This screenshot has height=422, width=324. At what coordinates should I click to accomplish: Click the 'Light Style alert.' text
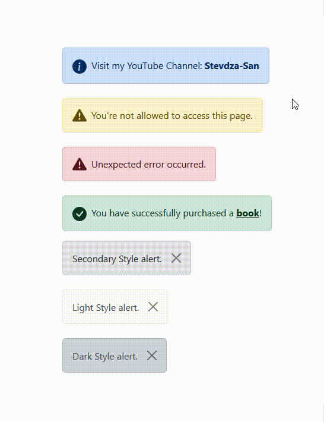click(x=106, y=308)
